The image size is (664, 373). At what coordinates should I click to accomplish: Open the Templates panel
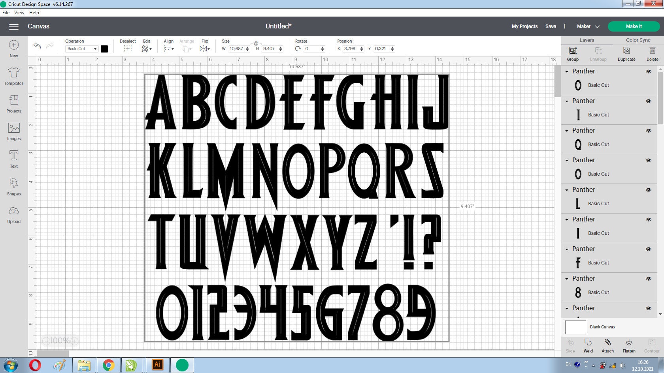click(13, 76)
